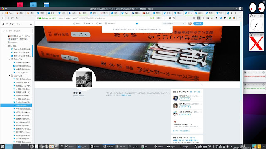Viewport: 266px width, 149px height.
Task: Switch to the Gmail tab
Action: pyautogui.click(x=83, y=13)
